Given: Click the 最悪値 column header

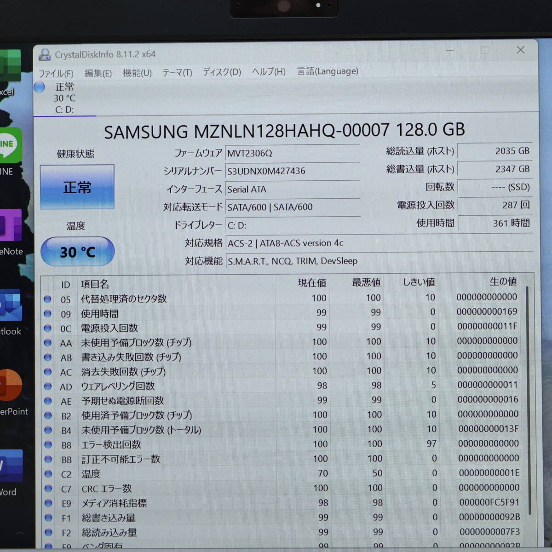Looking at the screenshot, I should [366, 282].
